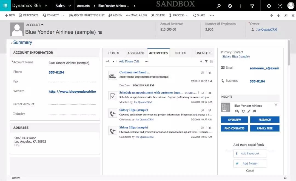Switch to the Notes tab

181,53
